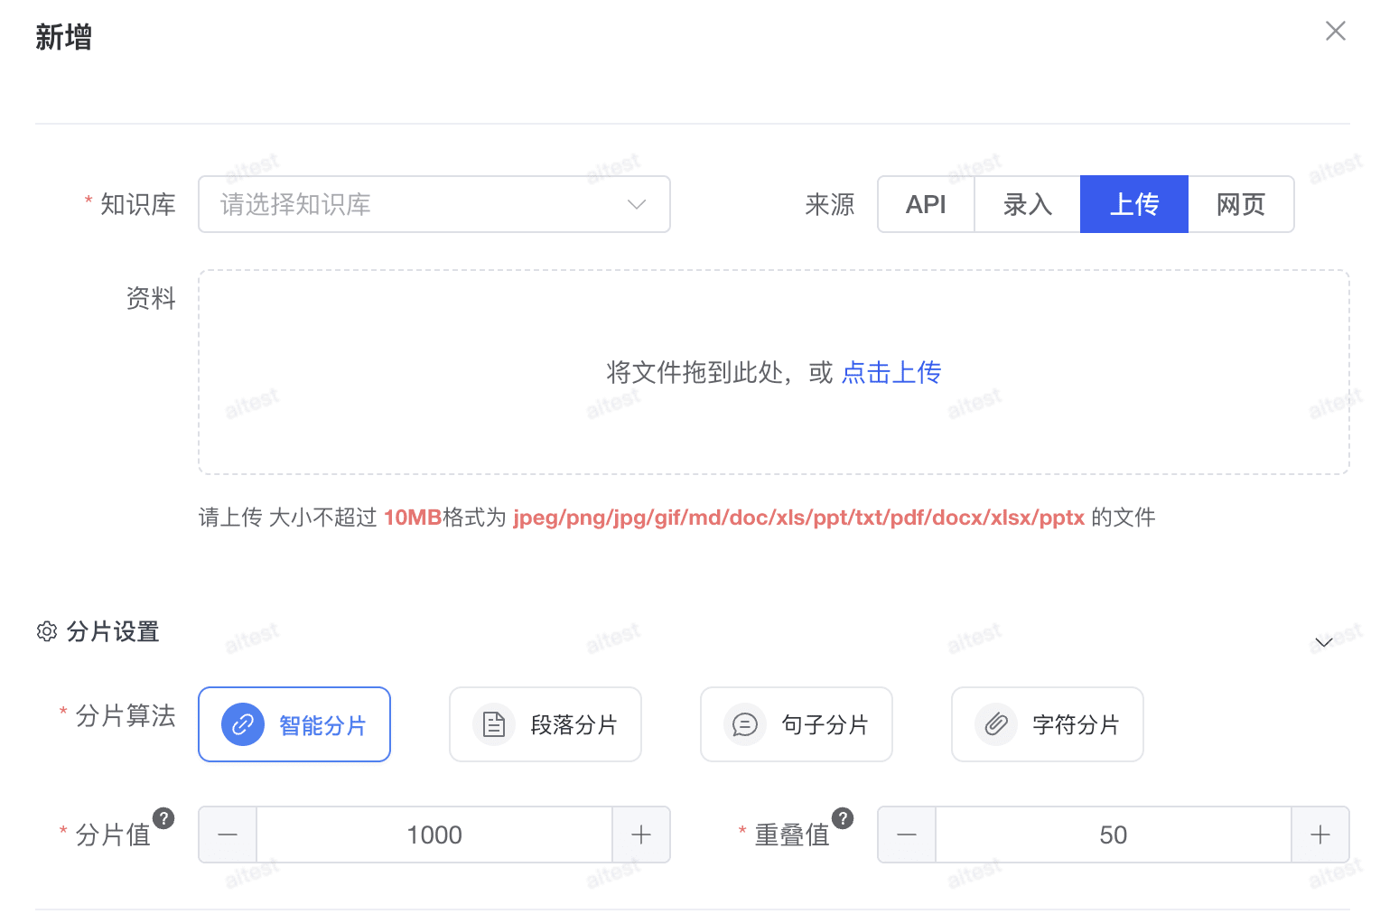Open the 请选择知识库 dropdown

point(434,204)
